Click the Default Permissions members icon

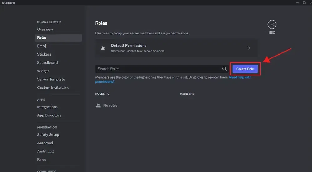pyautogui.click(x=103, y=48)
